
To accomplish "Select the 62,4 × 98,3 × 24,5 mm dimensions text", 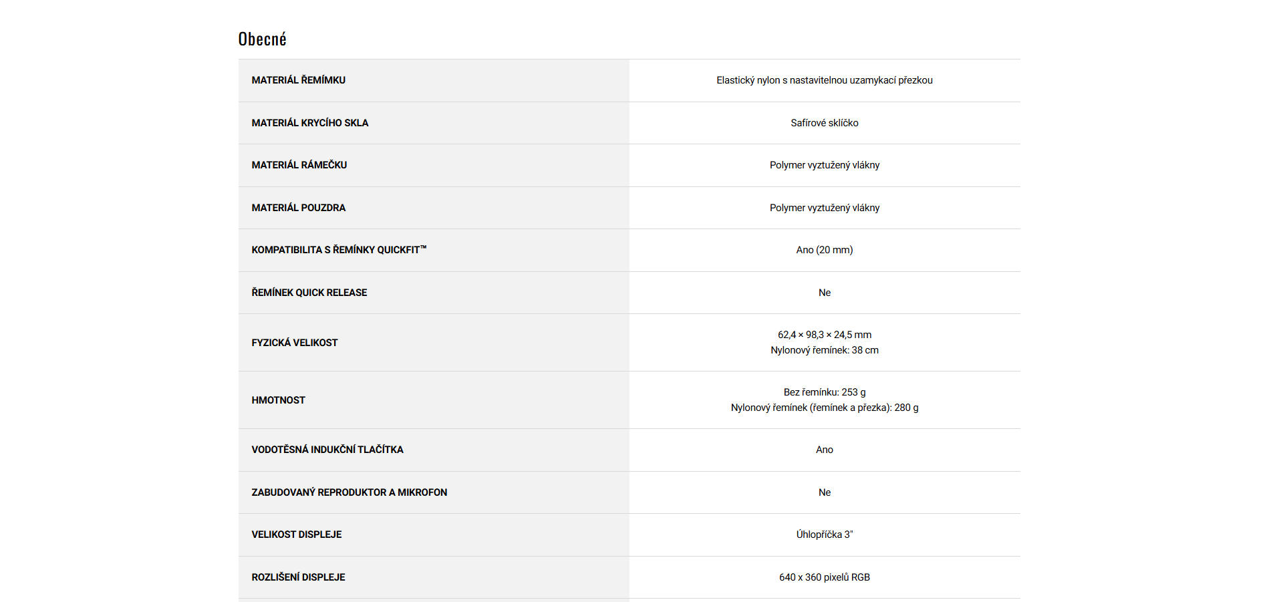I will tap(824, 335).
